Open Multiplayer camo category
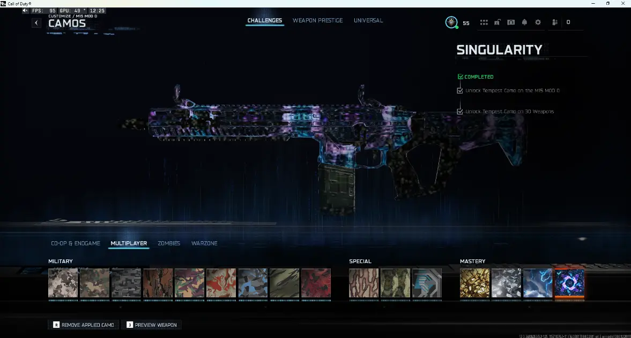This screenshot has width=631, height=338. 129,243
